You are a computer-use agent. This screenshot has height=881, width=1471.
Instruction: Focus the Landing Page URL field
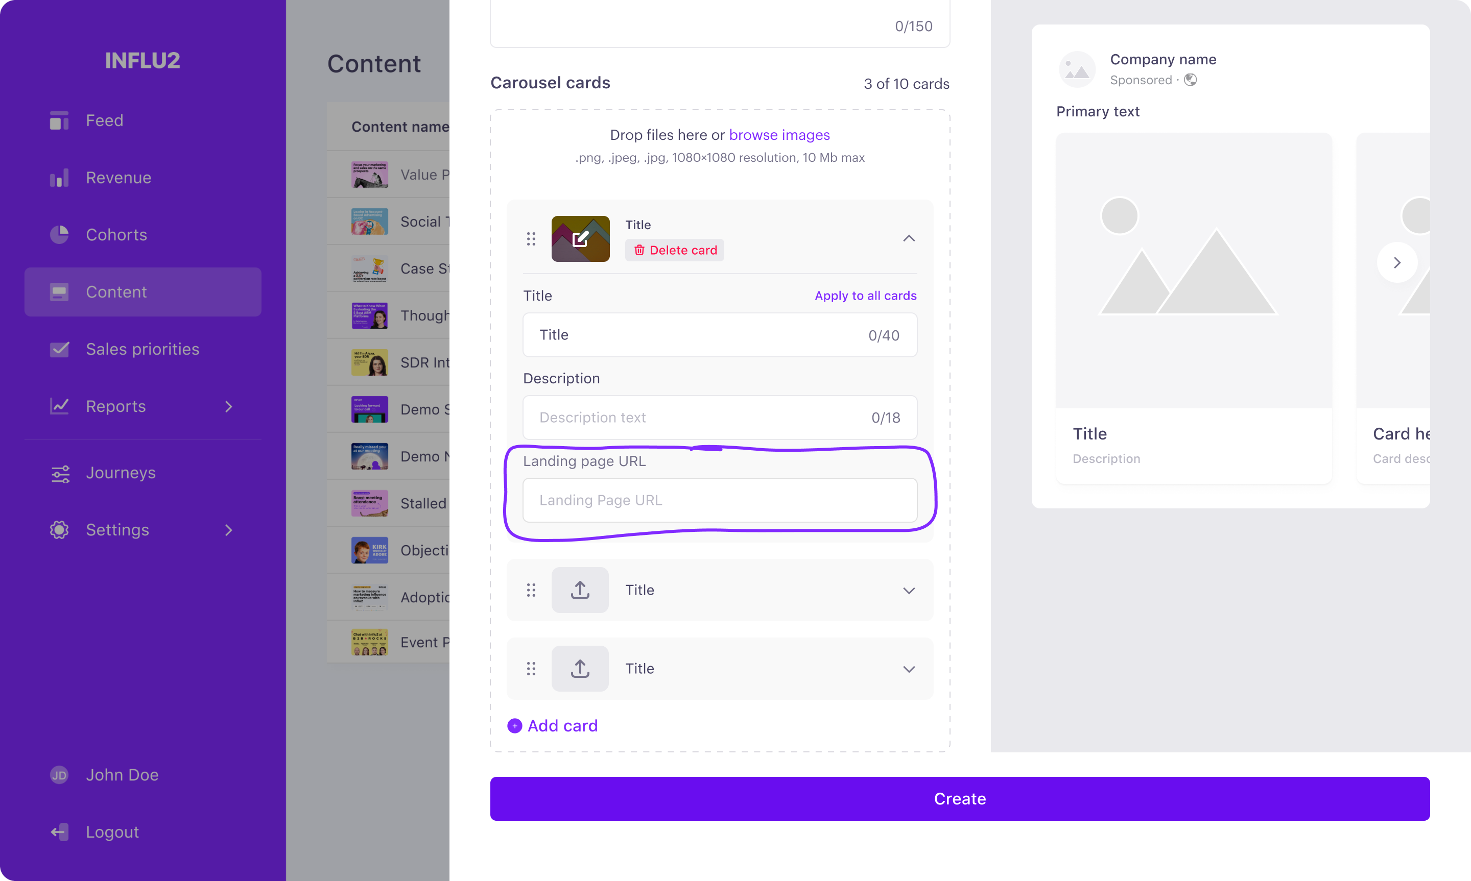[719, 500]
